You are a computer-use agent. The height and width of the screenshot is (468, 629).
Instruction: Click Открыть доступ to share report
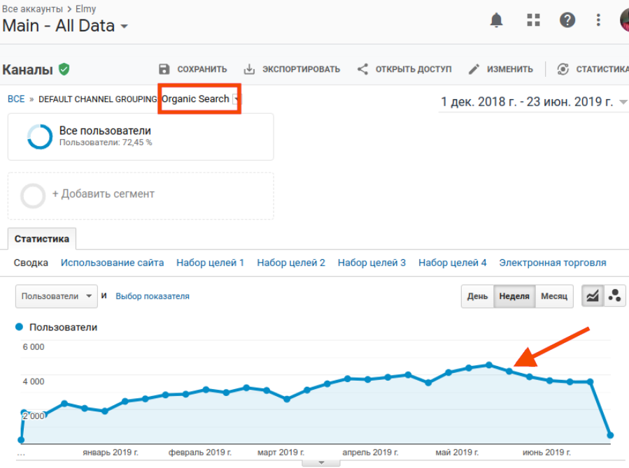click(x=404, y=69)
